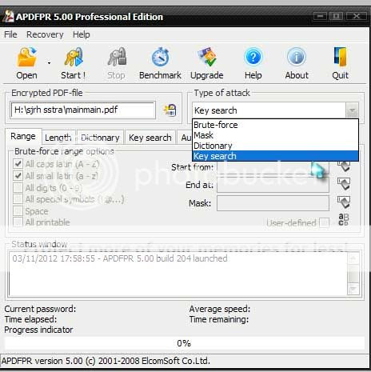Maximize the APDFPR window
The image size is (371, 372).
(337, 16)
